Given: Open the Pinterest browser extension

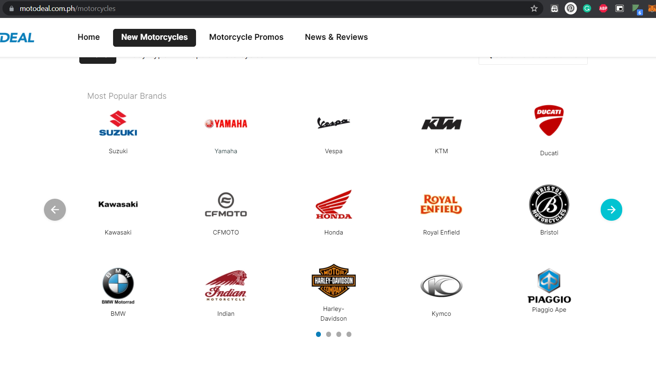Looking at the screenshot, I should [x=571, y=9].
